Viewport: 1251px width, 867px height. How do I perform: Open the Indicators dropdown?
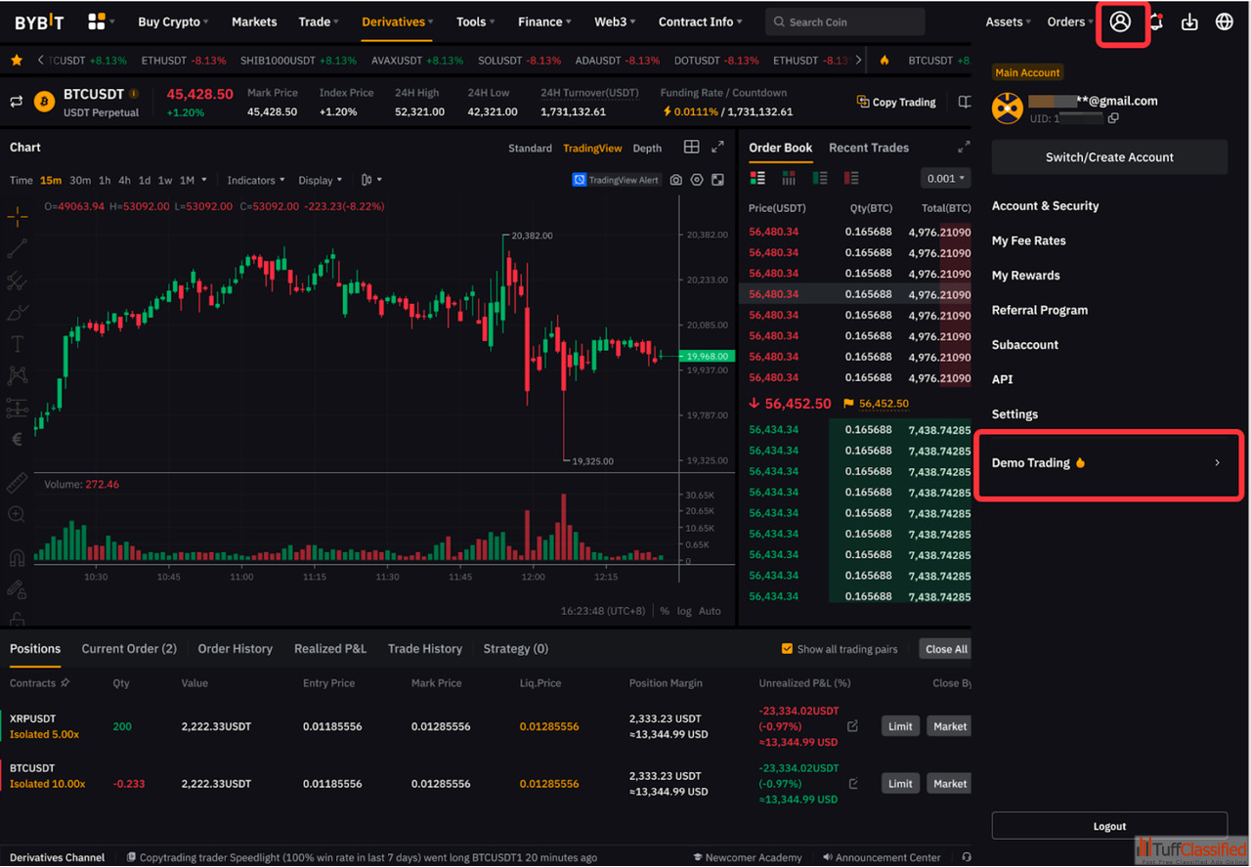tap(255, 180)
